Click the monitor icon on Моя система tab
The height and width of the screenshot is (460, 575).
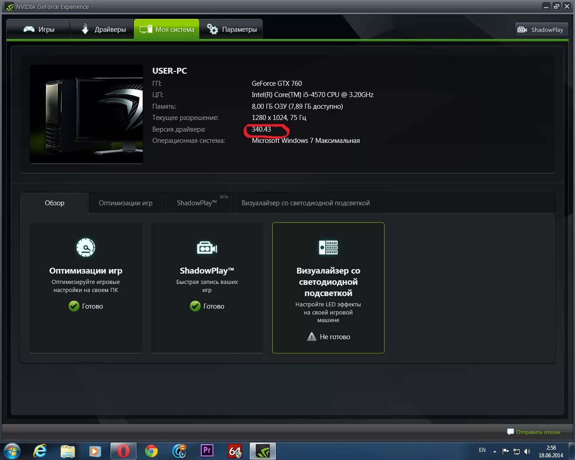pos(146,29)
